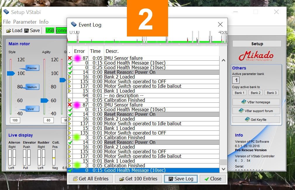Open the VBar support forum button
The width and height of the screenshot is (295, 190).
pyautogui.click(x=256, y=111)
